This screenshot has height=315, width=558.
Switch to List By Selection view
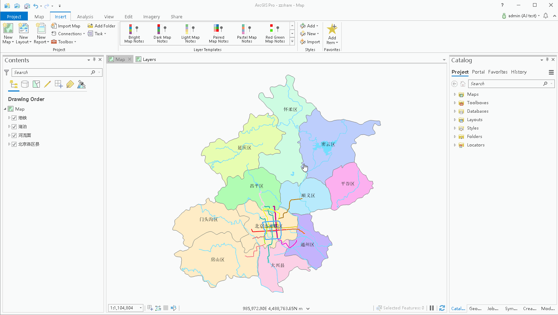click(x=36, y=84)
